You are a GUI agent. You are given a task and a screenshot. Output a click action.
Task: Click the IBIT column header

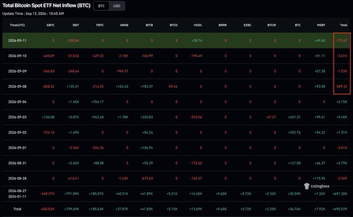(x=76, y=25)
